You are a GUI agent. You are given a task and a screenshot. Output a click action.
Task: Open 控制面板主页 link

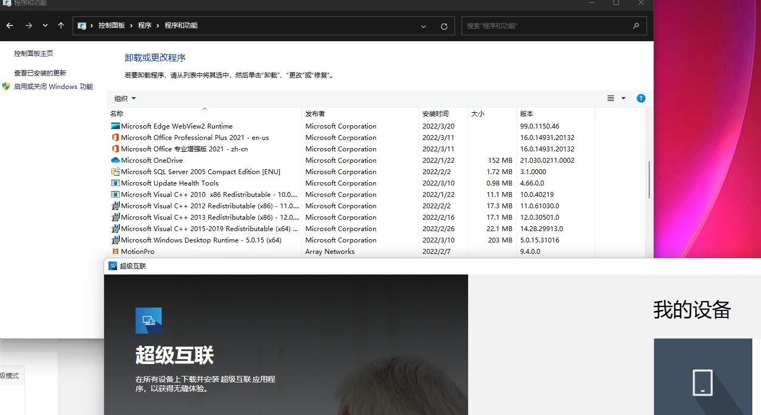pos(34,54)
